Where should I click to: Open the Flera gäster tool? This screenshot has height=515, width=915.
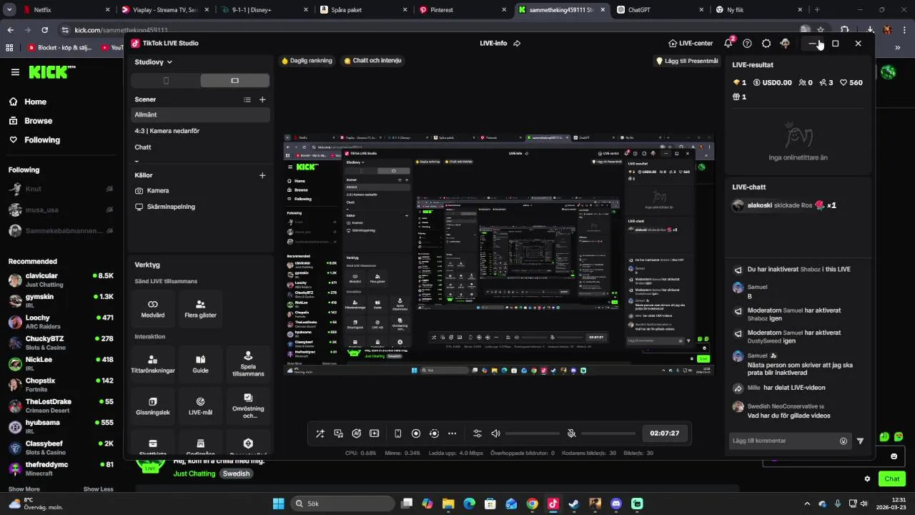pos(200,309)
